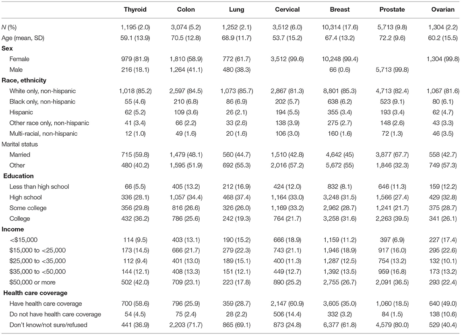The height and width of the screenshot is (335, 461).
Task: Select Cervical <$15,000 value 666 (18.9)
Action: coord(287,240)
